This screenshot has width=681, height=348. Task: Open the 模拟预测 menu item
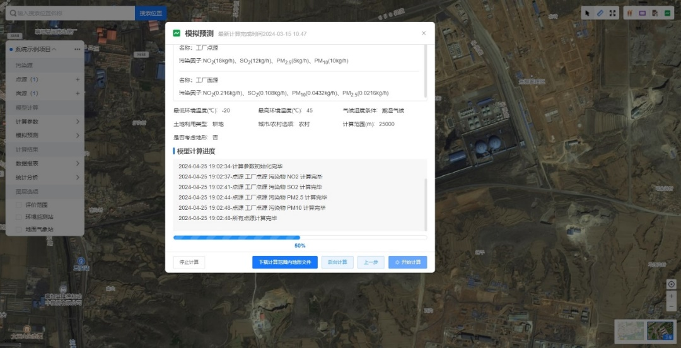click(x=44, y=136)
